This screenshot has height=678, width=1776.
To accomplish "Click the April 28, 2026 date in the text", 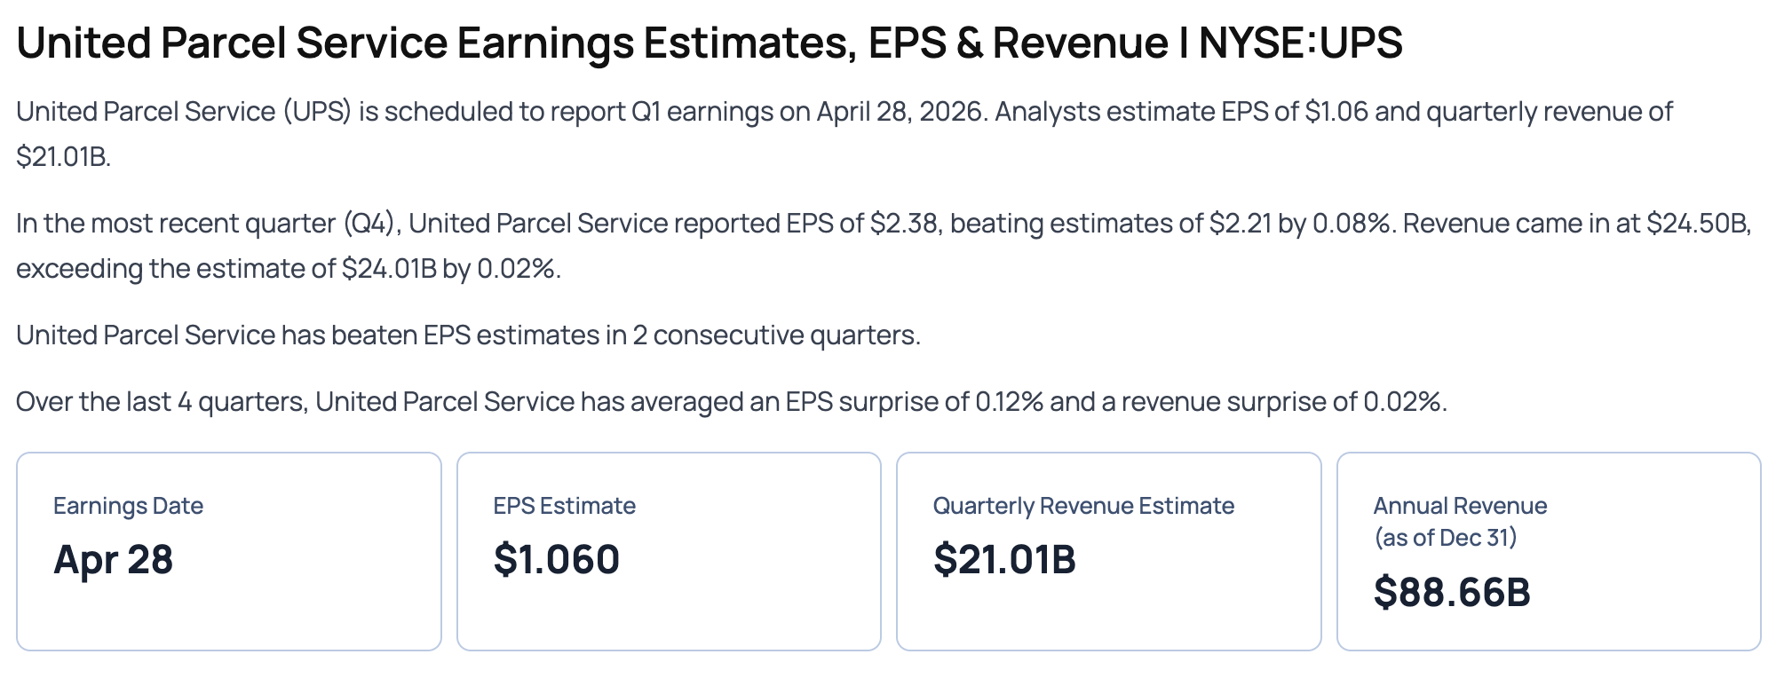I will coord(901,112).
